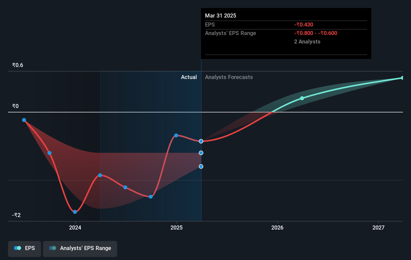This screenshot has width=411, height=260.
Task: Click the 'Mar 31 2025' tooltip date
Action: pos(221,15)
